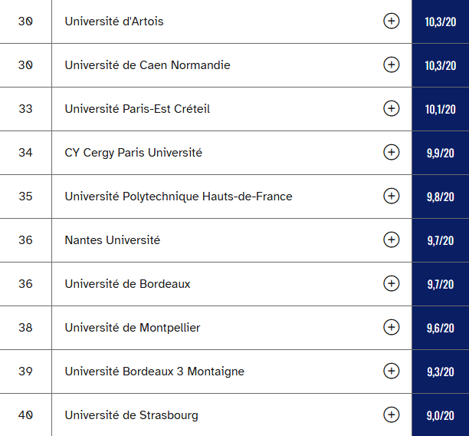
Task: Click the 10,1/20 score for Paris-Est Créteil
Action: [x=441, y=109]
